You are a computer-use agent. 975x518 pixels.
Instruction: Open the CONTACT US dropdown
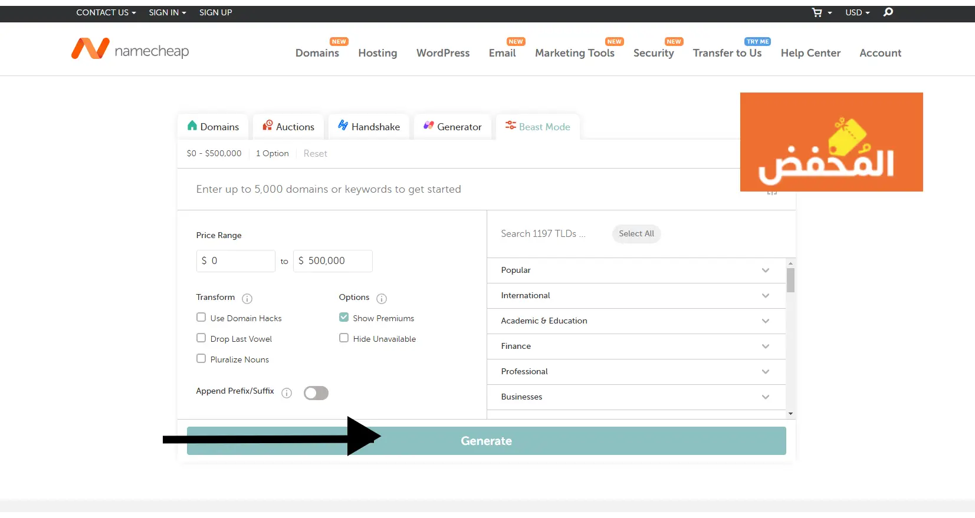click(106, 12)
